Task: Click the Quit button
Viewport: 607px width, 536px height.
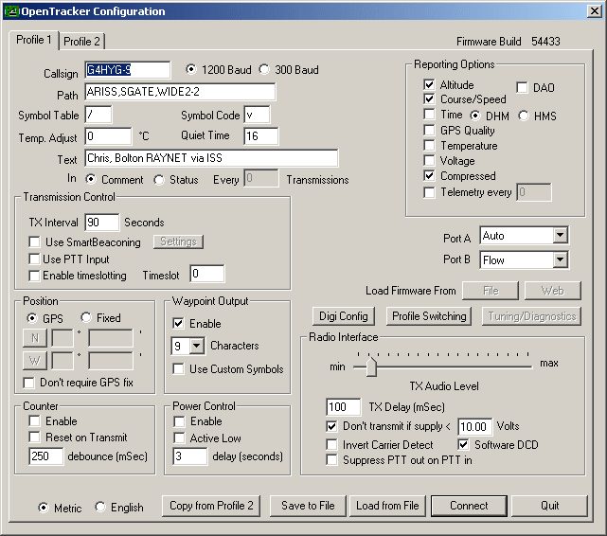Action: point(549,506)
